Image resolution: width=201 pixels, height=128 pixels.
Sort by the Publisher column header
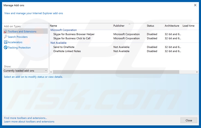tap(119, 26)
